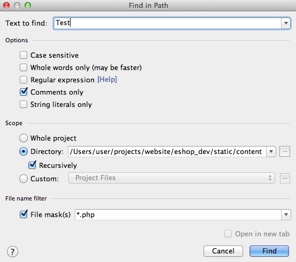296x262 pixels.
Task: Enable the Case sensitive checkbox
Action: click(24, 55)
